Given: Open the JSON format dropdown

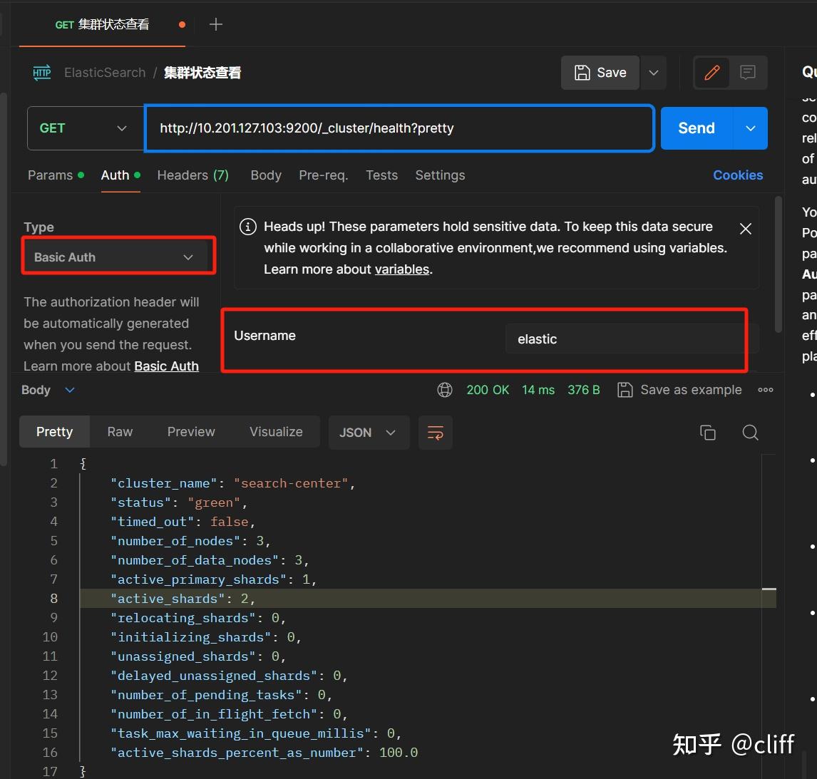Looking at the screenshot, I should tap(369, 433).
